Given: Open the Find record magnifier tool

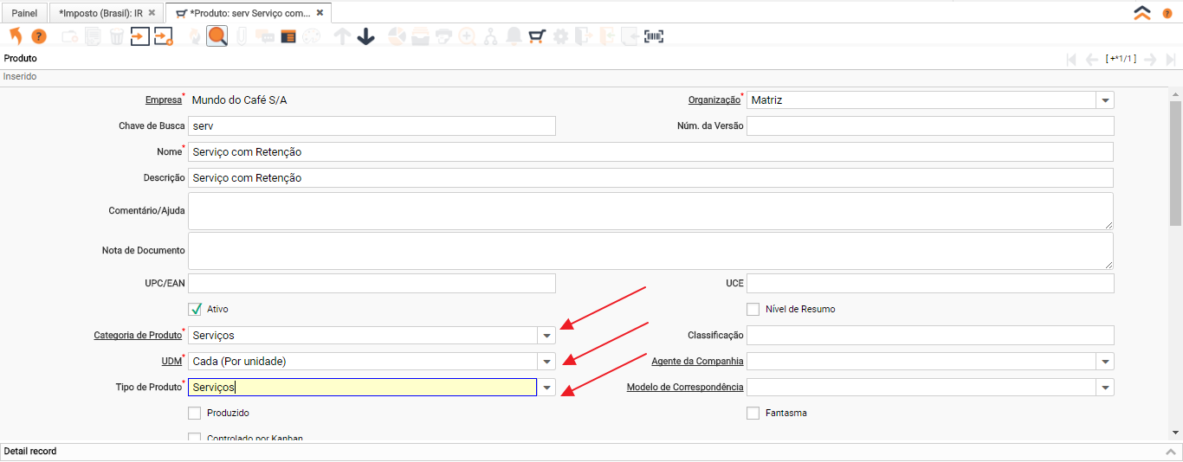Looking at the screenshot, I should 217,36.
